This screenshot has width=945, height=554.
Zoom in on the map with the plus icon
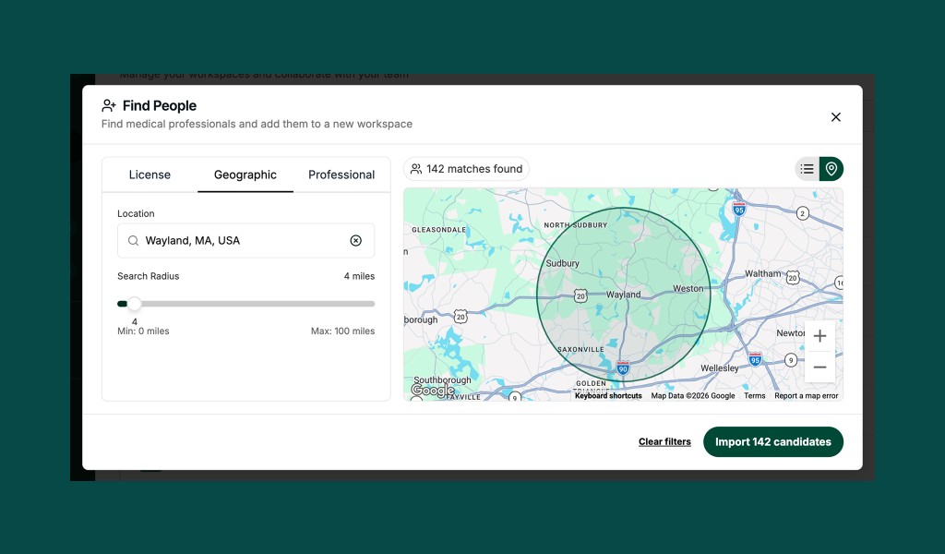pyautogui.click(x=819, y=336)
